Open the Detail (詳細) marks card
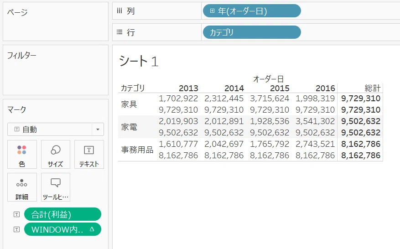Viewport: 400px width, 249px height. tap(22, 187)
